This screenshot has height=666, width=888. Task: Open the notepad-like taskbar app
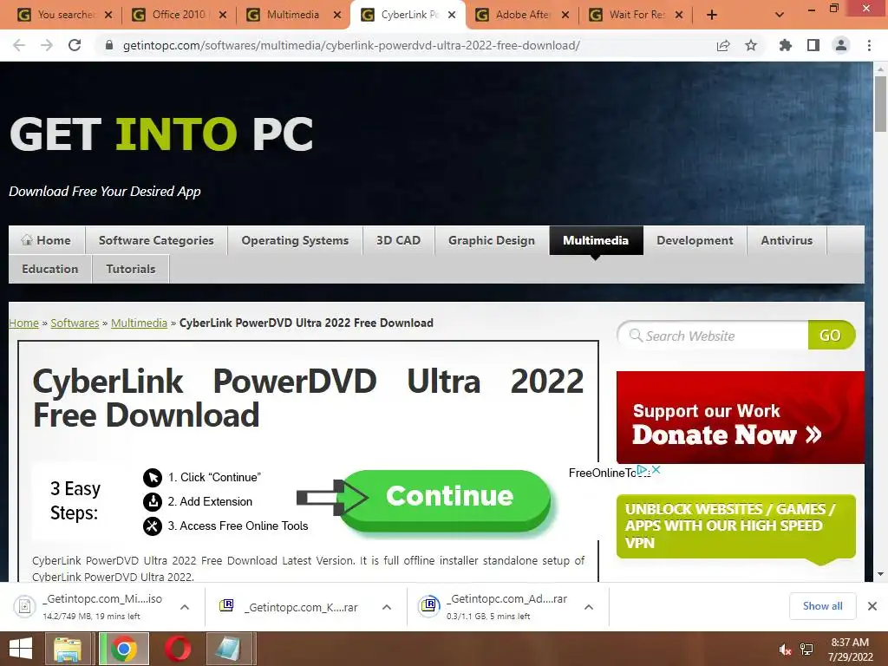tap(229, 649)
